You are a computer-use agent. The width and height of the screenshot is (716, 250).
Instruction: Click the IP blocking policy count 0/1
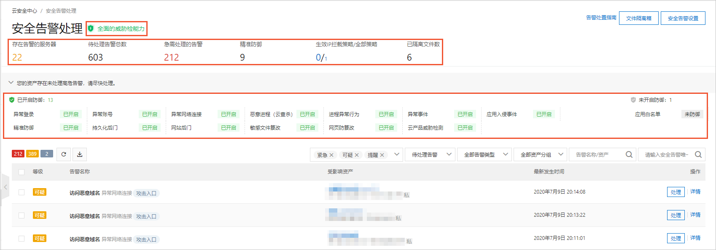click(321, 57)
